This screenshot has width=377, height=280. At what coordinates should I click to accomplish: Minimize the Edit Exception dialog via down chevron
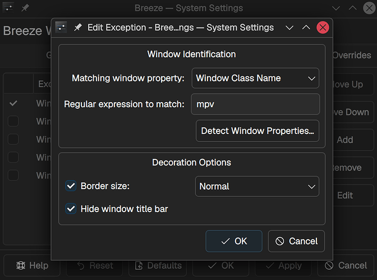289,27
